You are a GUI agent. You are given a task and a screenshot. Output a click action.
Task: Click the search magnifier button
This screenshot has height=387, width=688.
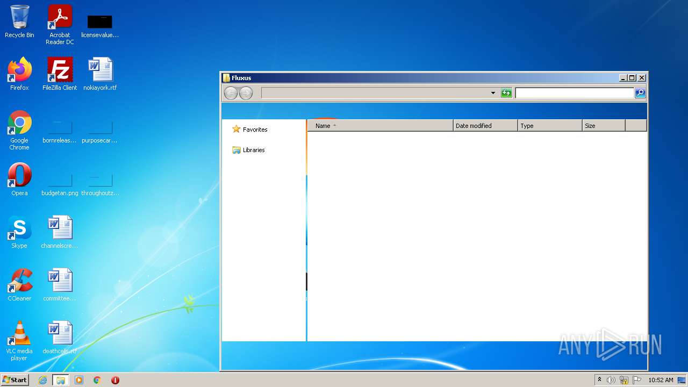pos(640,93)
